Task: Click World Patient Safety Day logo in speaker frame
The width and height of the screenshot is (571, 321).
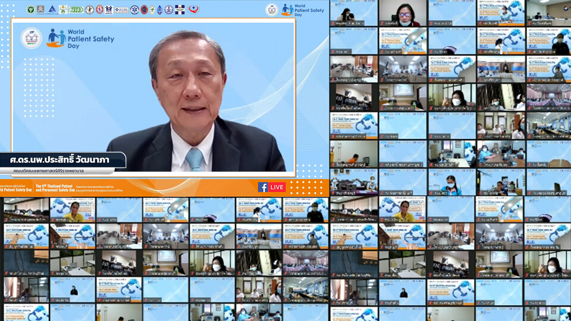Action: pos(80,39)
